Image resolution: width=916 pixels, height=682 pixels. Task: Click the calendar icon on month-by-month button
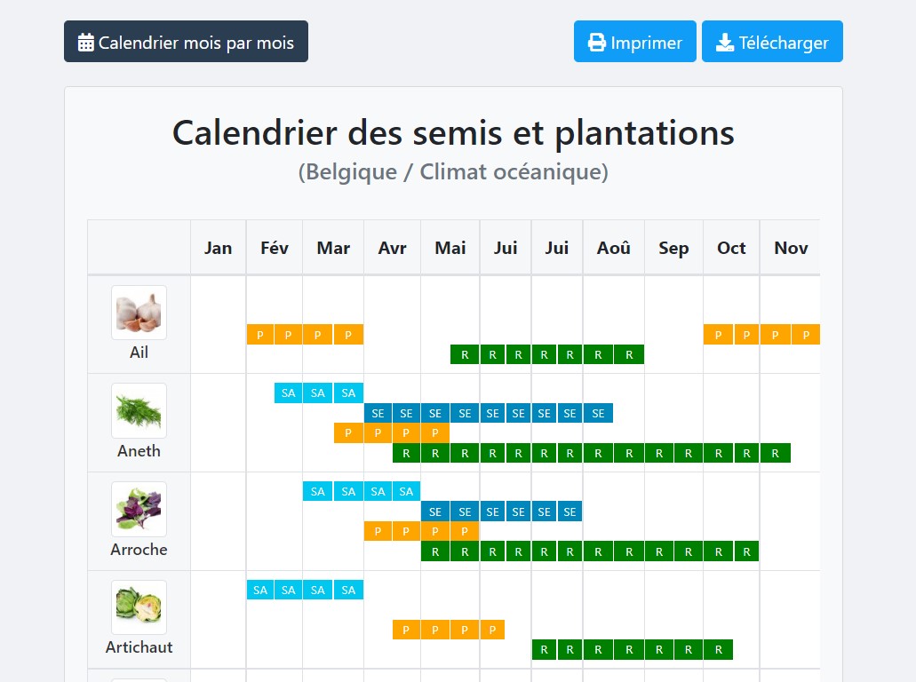[86, 43]
